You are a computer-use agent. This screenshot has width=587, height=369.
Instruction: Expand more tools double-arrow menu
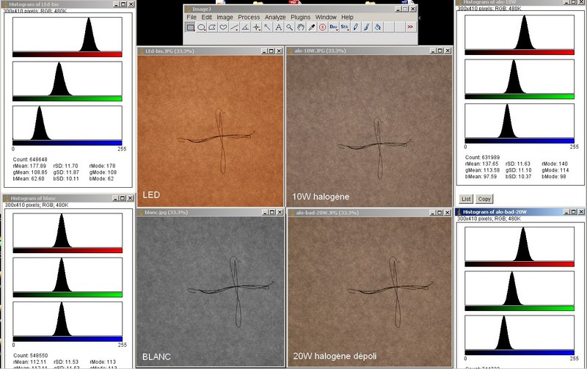pos(409,27)
